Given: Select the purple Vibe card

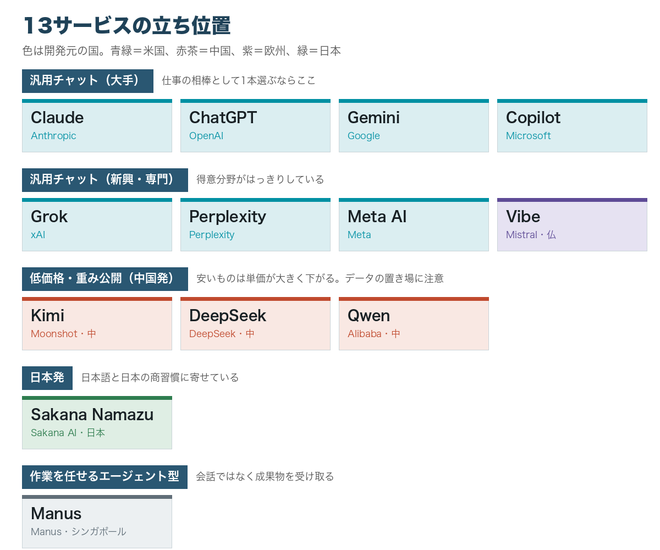Looking at the screenshot, I should pos(572,224).
